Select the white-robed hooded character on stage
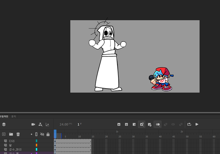Screen dimensions: 220x154 point(107,59)
